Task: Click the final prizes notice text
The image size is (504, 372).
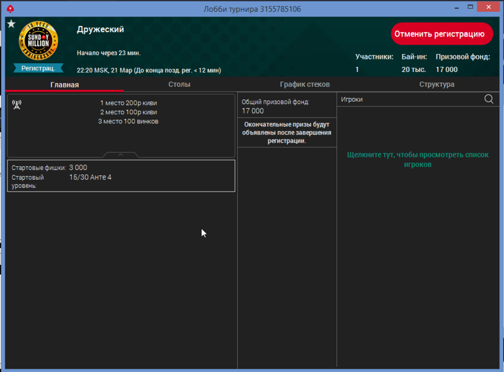Action: click(287, 133)
